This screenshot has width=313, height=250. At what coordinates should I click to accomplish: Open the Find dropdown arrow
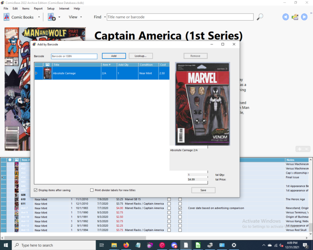pos(105,17)
